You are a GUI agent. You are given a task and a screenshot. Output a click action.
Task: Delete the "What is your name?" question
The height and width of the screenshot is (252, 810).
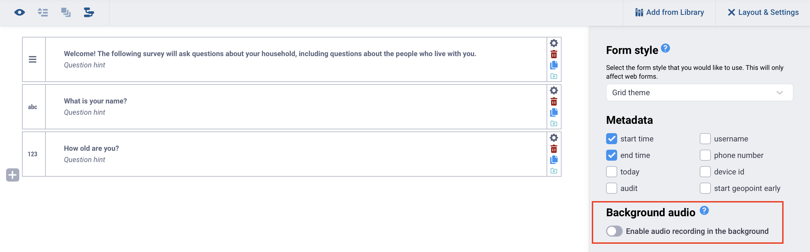tap(554, 102)
